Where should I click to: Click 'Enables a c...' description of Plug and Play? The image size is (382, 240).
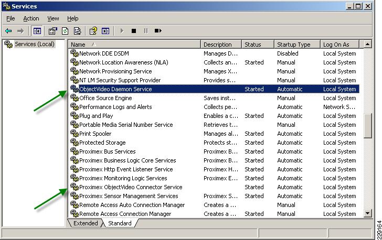[221, 116]
